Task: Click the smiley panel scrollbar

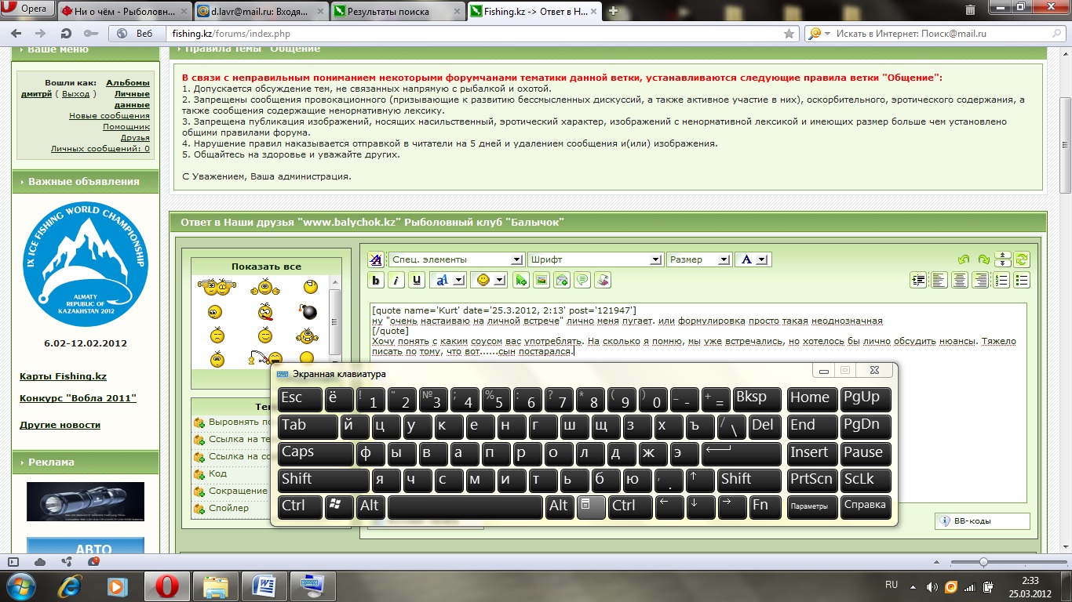Action: pyautogui.click(x=335, y=321)
